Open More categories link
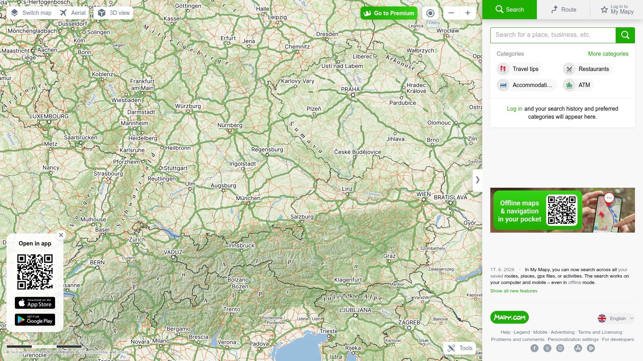The width and height of the screenshot is (643, 361). tap(608, 54)
